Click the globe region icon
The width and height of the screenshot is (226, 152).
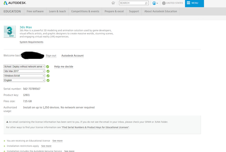[x=164, y=3]
